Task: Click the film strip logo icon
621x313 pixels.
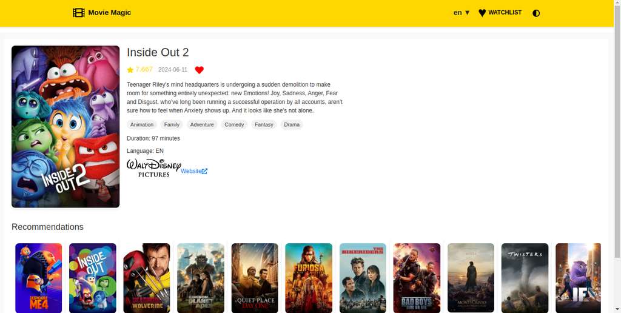Action: (x=79, y=13)
